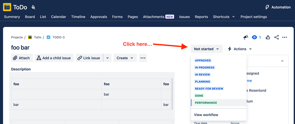Open the Shortcuts dropdown menu
The height and width of the screenshot is (124, 295).
224,17
